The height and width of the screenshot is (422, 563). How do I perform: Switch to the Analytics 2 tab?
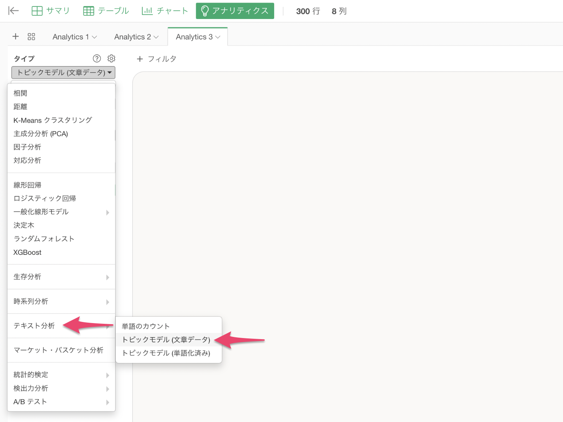pyautogui.click(x=132, y=37)
